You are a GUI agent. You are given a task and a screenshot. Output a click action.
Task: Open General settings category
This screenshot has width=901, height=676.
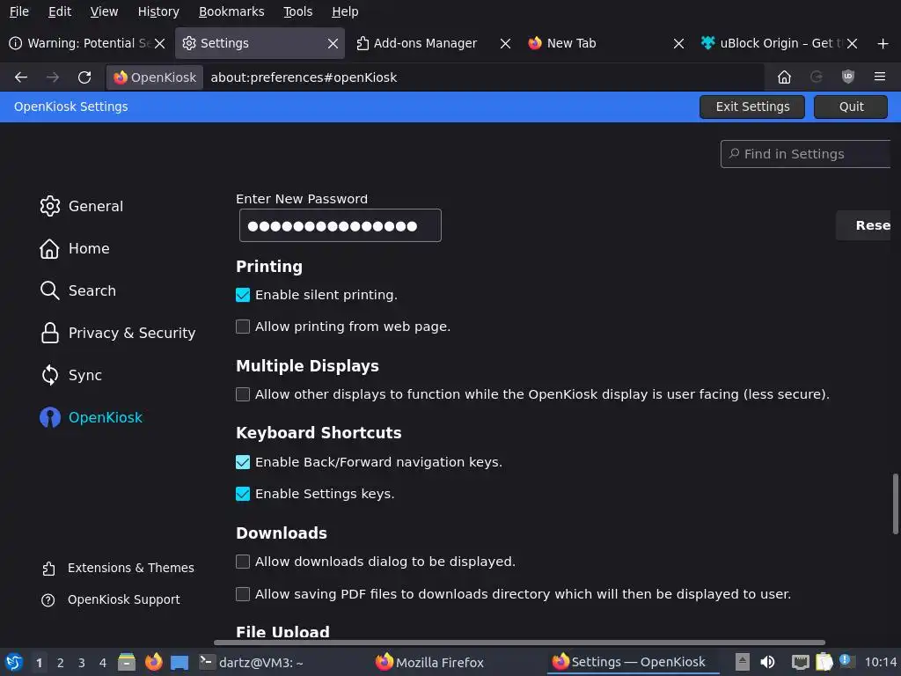(x=82, y=206)
